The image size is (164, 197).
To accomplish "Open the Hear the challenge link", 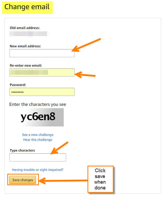I will click(x=38, y=140).
